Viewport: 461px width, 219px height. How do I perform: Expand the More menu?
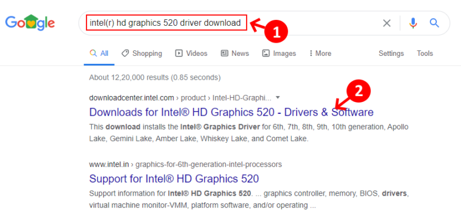click(320, 53)
